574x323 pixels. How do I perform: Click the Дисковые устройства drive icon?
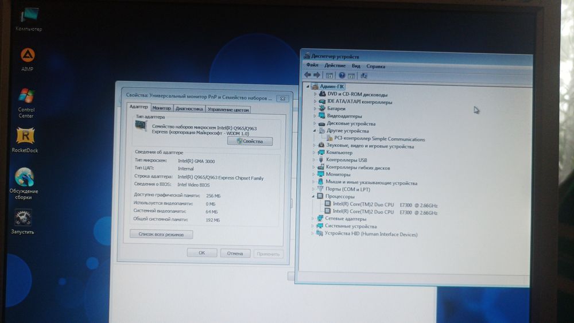[x=322, y=124]
